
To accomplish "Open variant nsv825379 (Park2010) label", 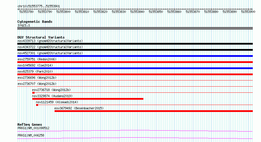I will (x=35, y=71).
